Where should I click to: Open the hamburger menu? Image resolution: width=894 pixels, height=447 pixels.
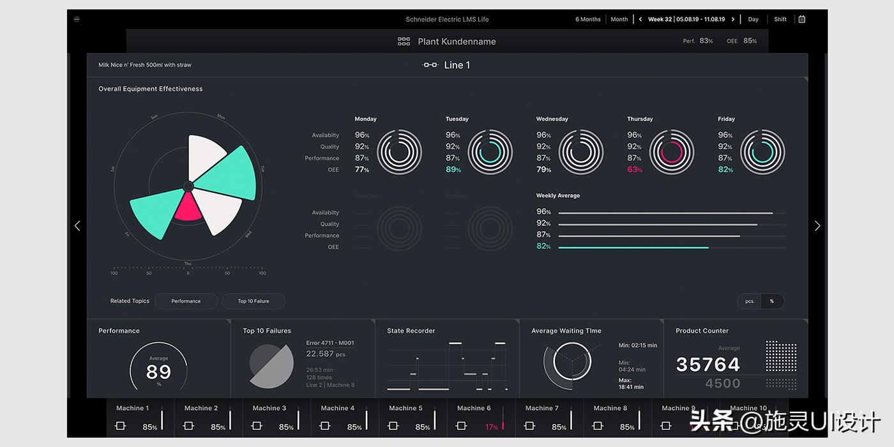(77, 19)
